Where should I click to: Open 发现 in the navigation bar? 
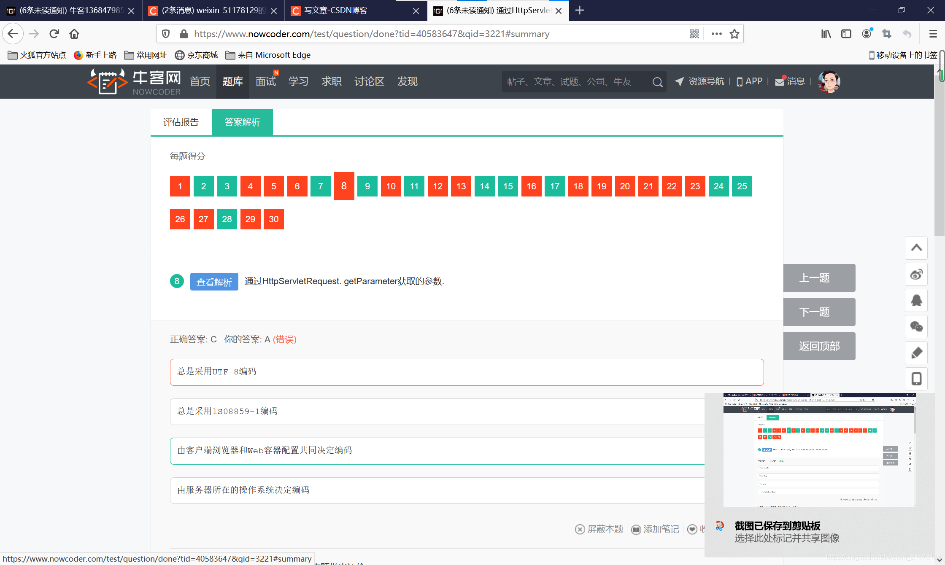(x=408, y=81)
